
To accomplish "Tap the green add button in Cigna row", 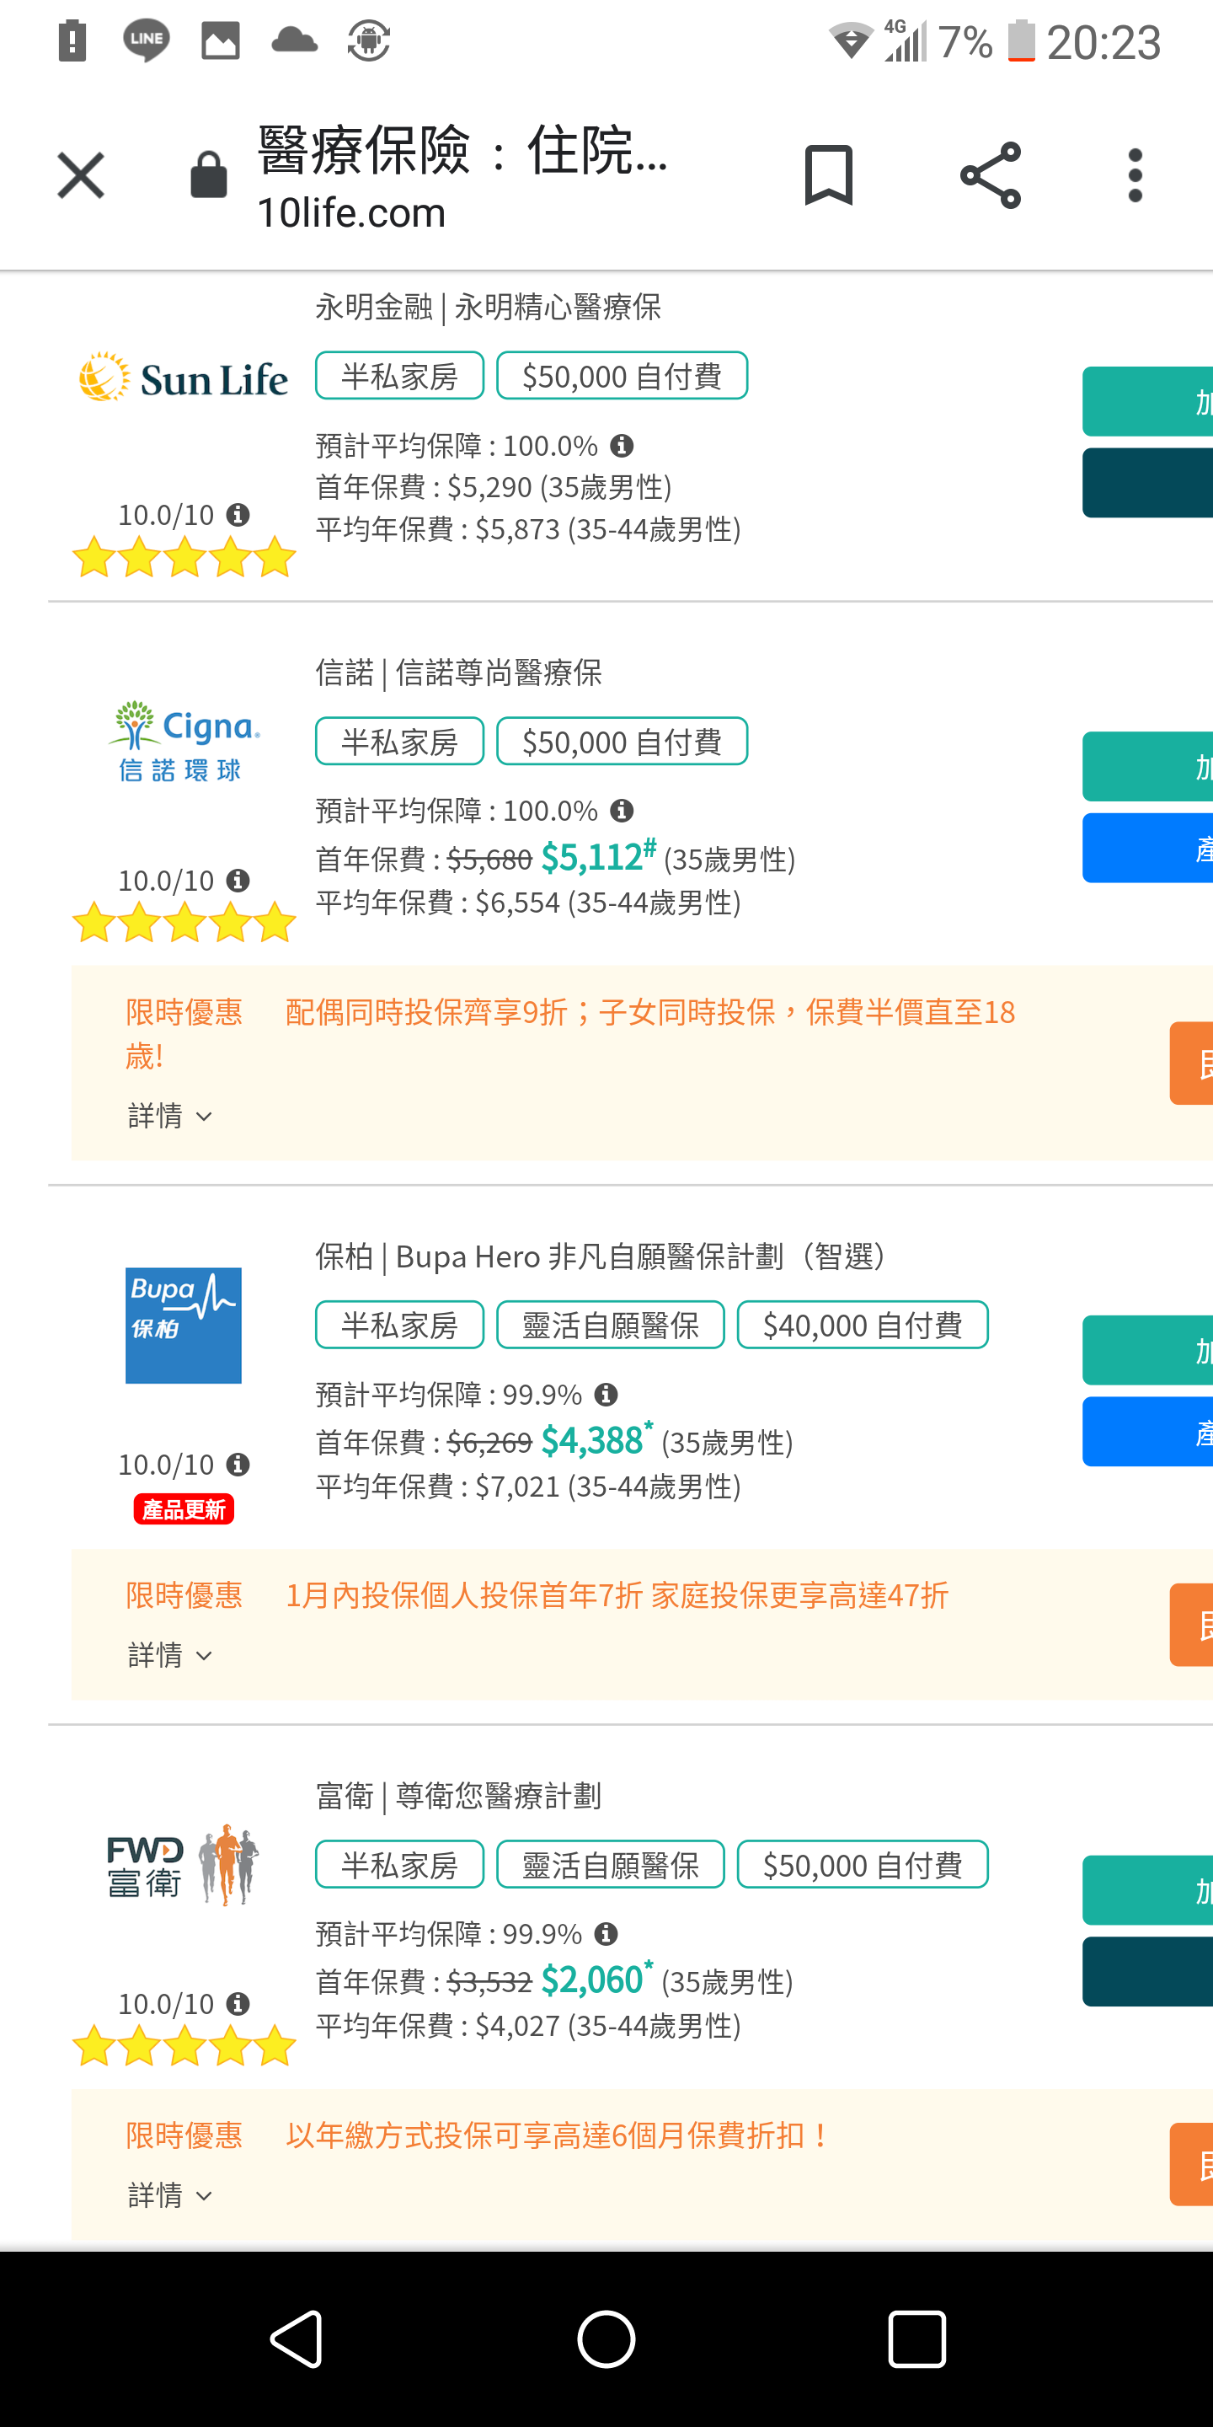I will coord(1149,767).
